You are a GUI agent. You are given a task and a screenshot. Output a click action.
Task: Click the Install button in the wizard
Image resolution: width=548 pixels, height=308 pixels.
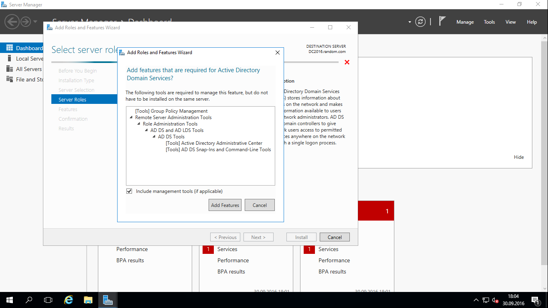tap(301, 237)
